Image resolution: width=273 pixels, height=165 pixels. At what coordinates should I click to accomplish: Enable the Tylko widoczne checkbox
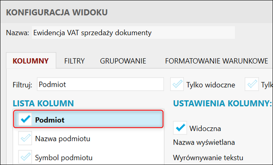177,85
